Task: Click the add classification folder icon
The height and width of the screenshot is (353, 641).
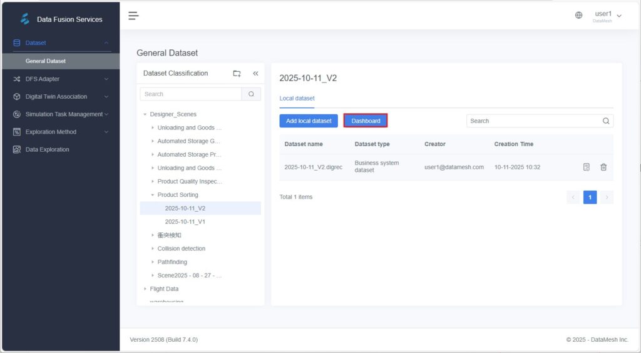Action: (x=237, y=74)
